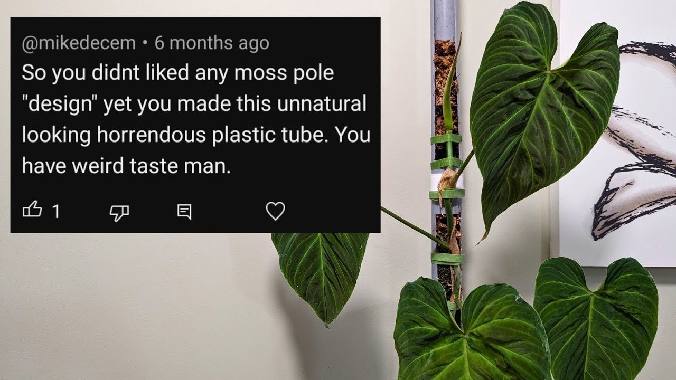Dislike the comment using the thumbs-down icon
Screen dimensions: 676x380
[119, 212]
